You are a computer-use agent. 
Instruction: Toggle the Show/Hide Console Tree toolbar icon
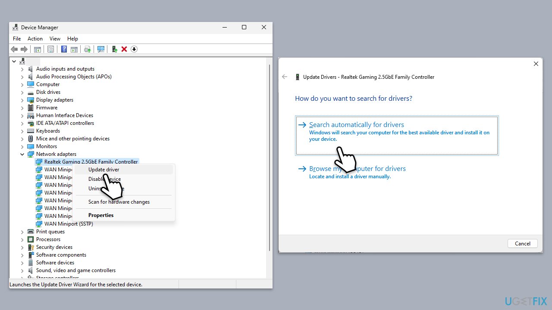38,49
